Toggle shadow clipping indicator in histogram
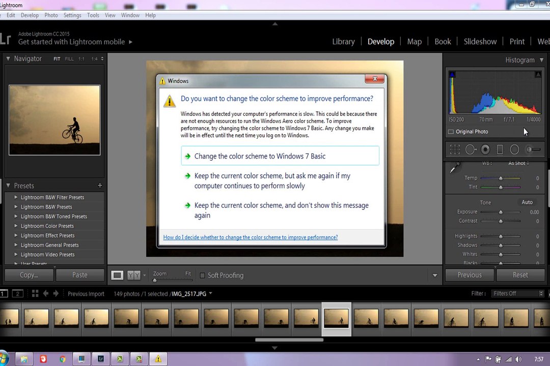 (x=452, y=74)
